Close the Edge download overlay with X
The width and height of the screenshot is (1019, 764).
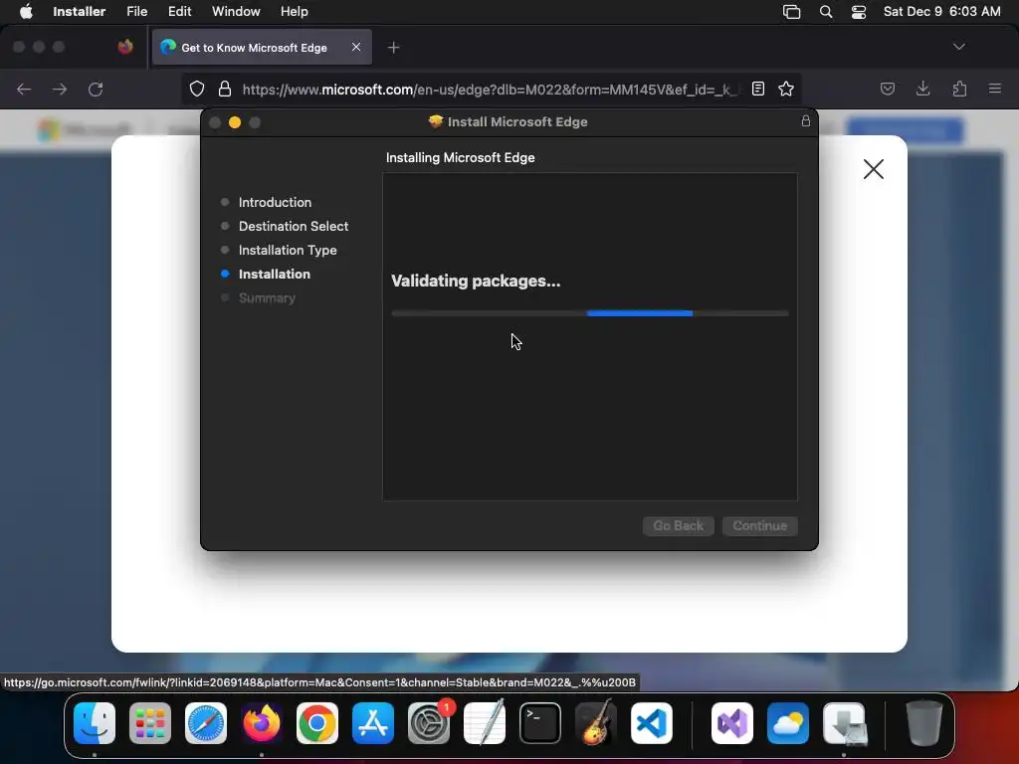874,169
